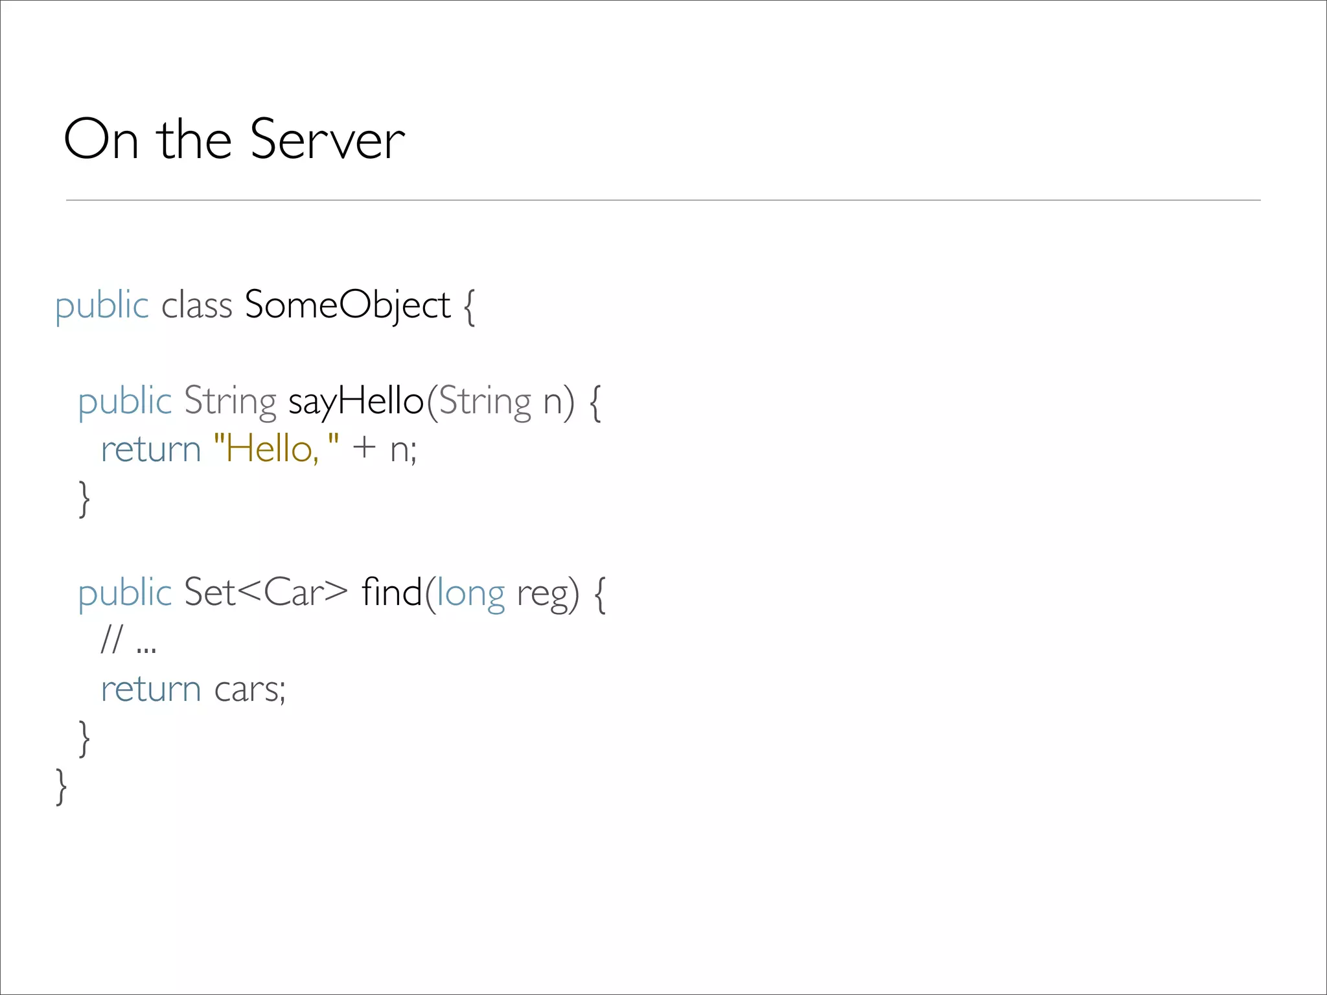Click the "long" keyword in find parameters
1327x995 pixels.
tap(470, 593)
